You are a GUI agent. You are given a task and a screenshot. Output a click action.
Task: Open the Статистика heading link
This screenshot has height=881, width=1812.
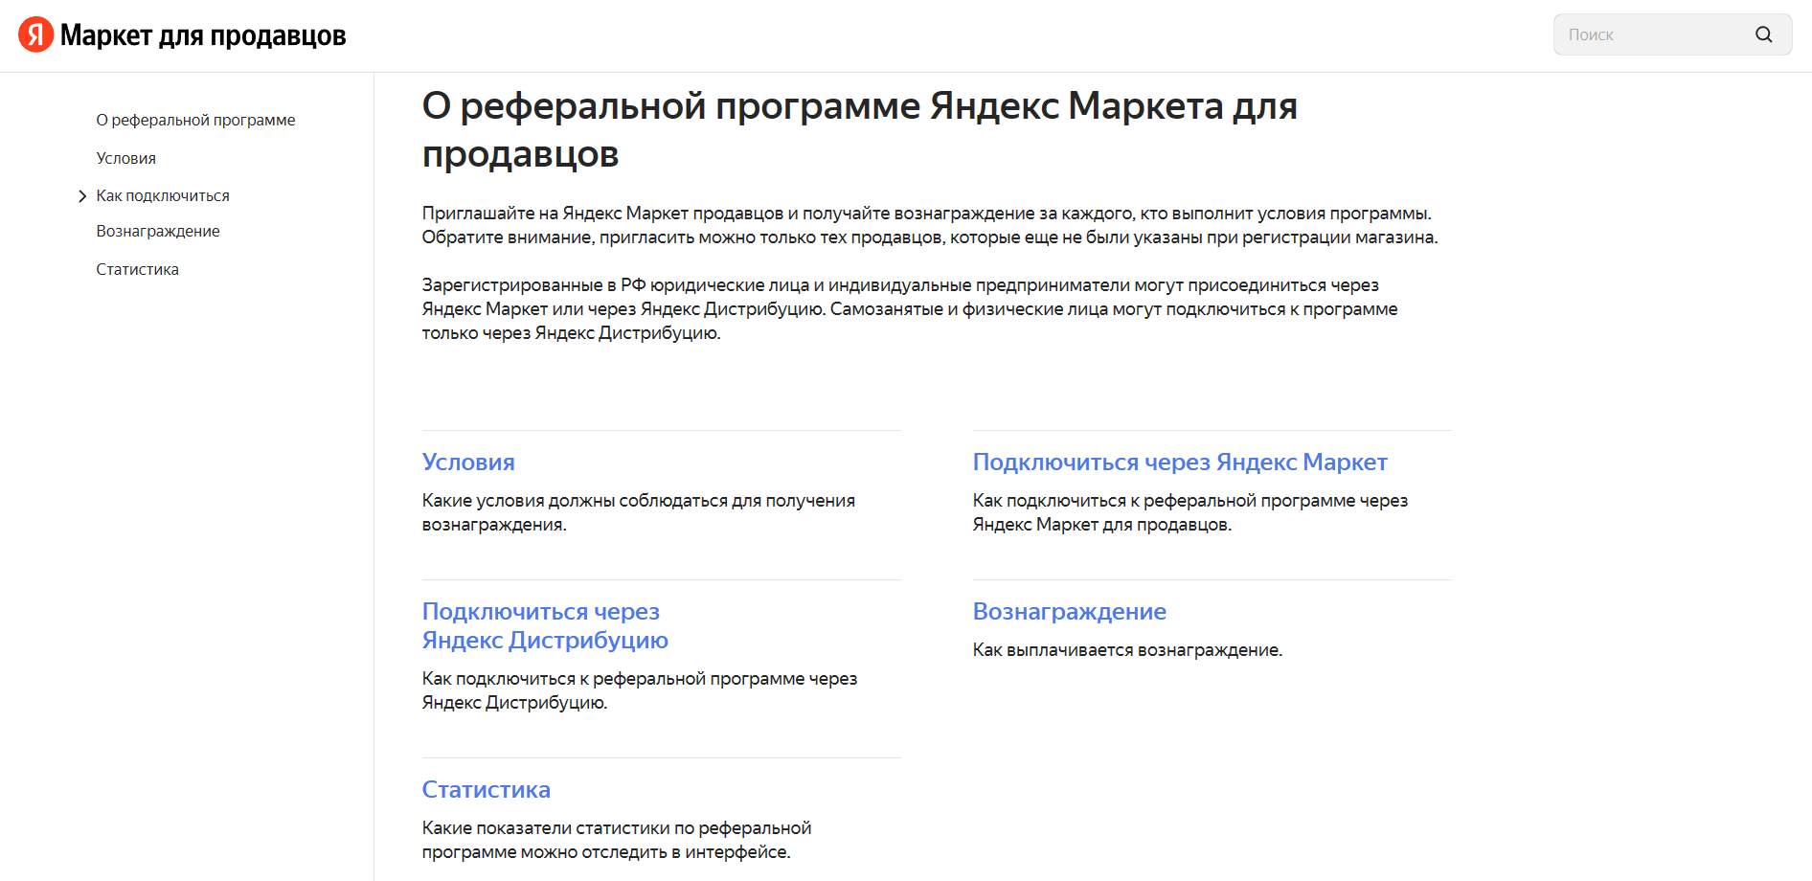click(487, 789)
